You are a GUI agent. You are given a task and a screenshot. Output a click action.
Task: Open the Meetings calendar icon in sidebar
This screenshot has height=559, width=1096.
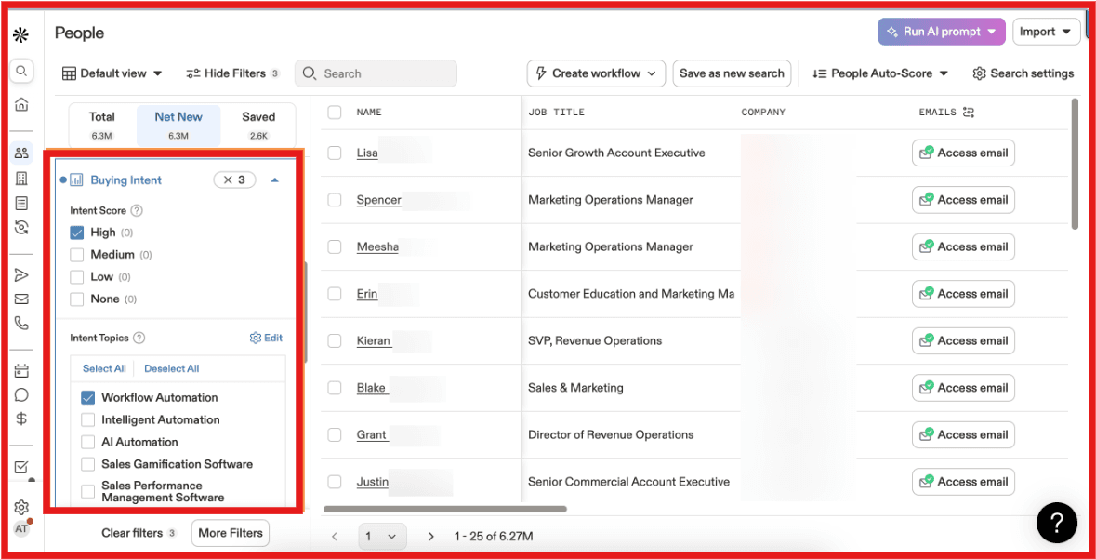pyautogui.click(x=21, y=371)
